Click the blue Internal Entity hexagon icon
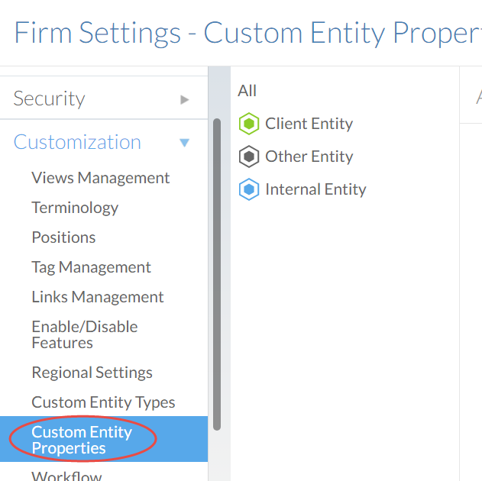 pos(249,189)
